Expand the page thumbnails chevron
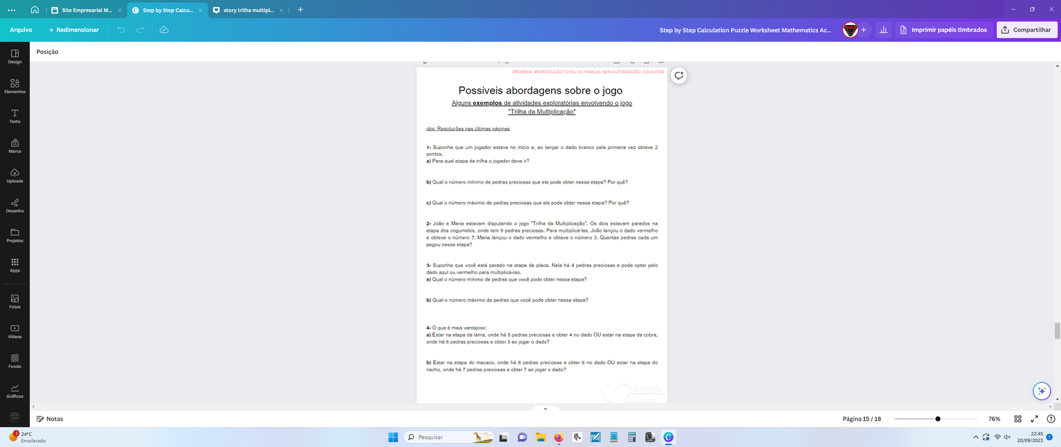 click(x=545, y=409)
